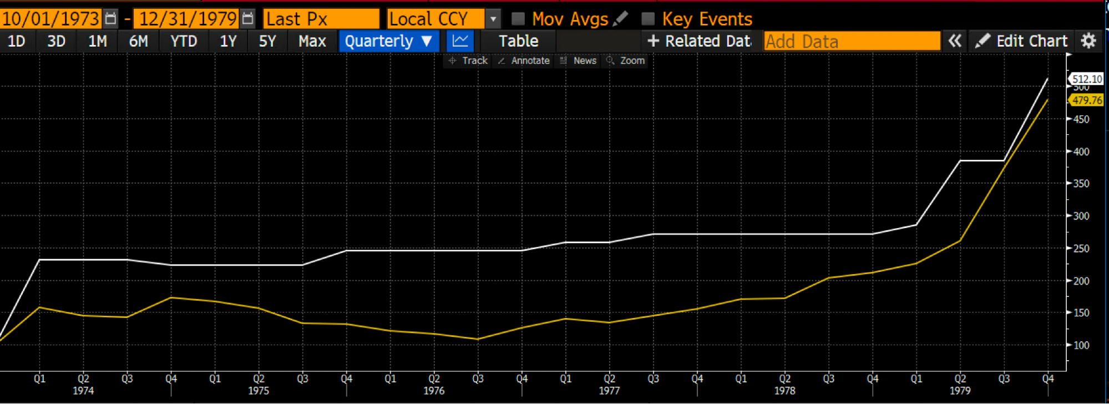This screenshot has height=404, width=1109.
Task: Open the Last Px field selector
Action: [x=321, y=19]
